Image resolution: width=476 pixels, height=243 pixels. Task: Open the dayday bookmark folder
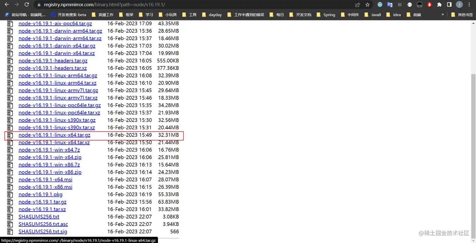pos(212,15)
